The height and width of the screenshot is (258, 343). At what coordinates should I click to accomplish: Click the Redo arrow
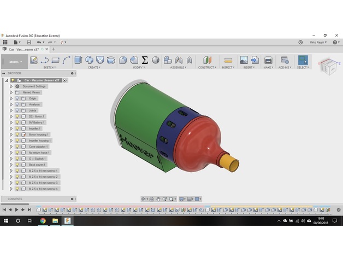[x=50, y=42]
